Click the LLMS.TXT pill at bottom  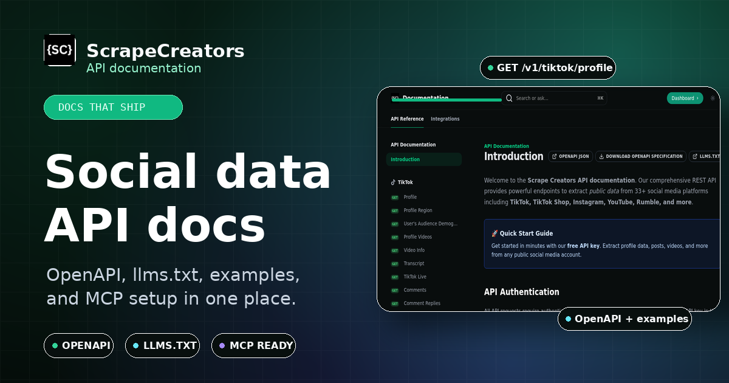(162, 345)
